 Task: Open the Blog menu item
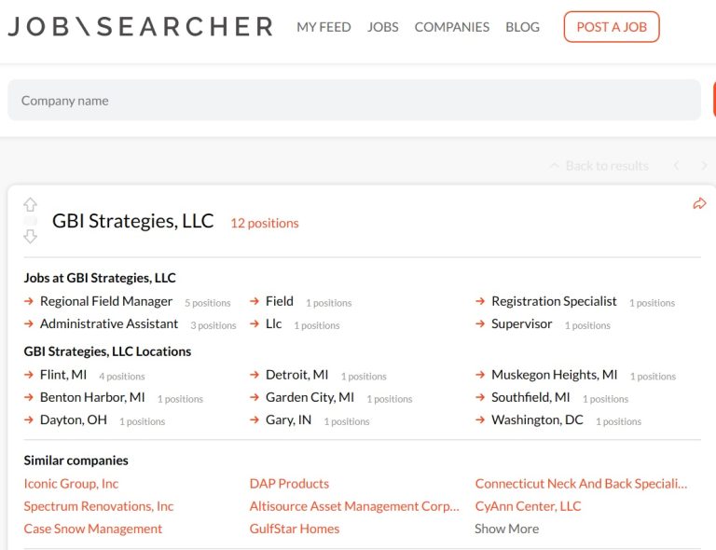tap(522, 27)
